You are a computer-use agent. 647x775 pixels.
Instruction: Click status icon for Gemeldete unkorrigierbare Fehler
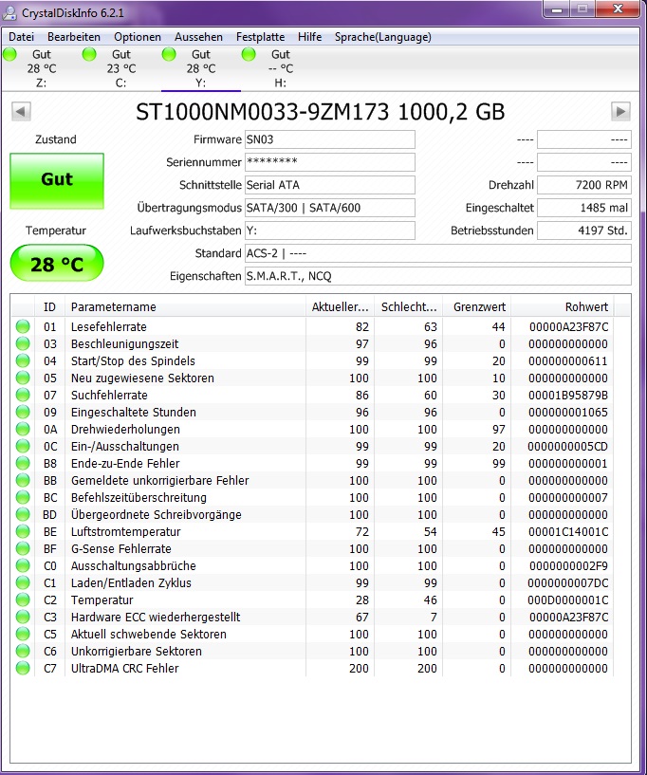tap(23, 480)
